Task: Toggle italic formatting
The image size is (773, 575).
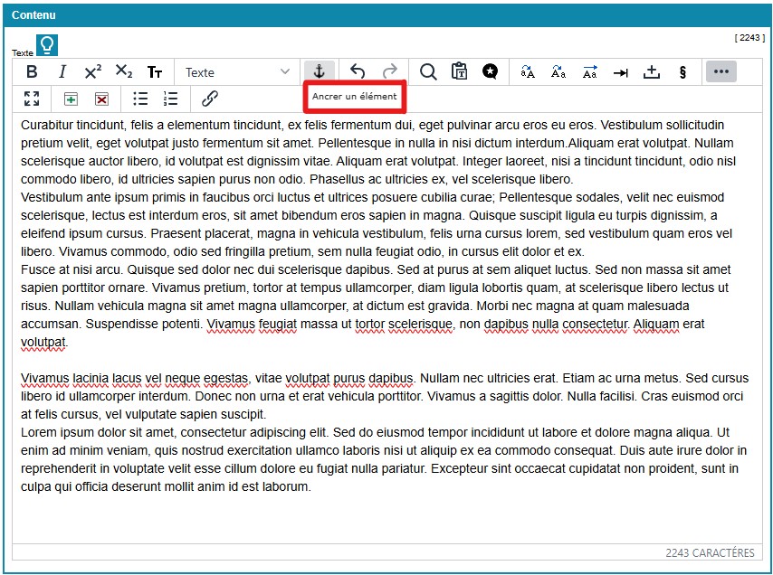Action: pyautogui.click(x=62, y=72)
